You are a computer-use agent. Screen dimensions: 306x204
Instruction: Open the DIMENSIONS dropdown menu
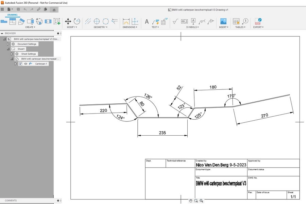coord(130,27)
